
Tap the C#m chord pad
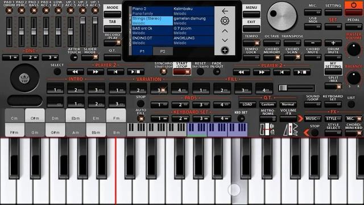coord(35,115)
